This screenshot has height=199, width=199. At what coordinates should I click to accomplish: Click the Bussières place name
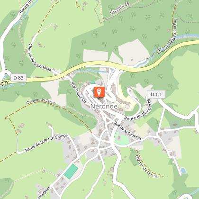click(x=119, y=8)
